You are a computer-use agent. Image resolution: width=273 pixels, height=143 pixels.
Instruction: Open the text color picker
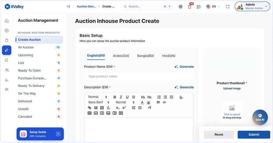click(142, 102)
